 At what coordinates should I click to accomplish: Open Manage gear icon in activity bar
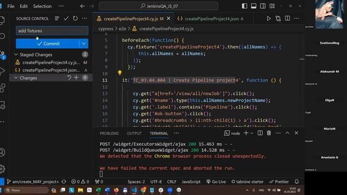click(2, 169)
